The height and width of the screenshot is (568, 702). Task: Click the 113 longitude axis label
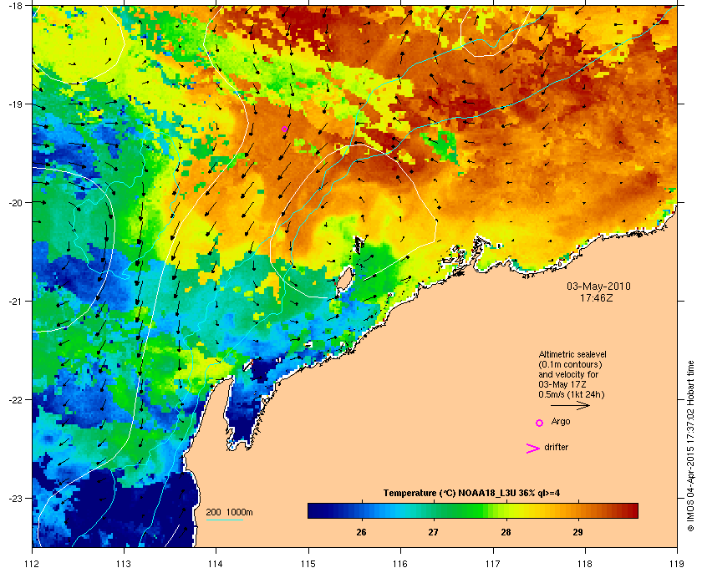click(x=124, y=564)
